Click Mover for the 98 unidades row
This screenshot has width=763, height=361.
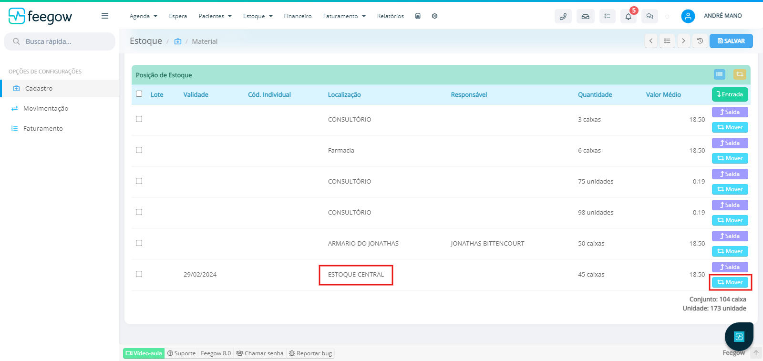pyautogui.click(x=730, y=220)
